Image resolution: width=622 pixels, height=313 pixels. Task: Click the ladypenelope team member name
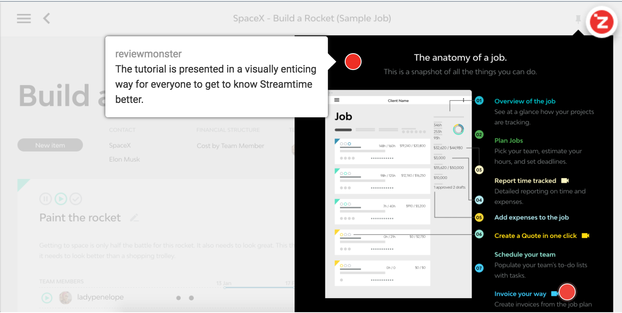100,297
